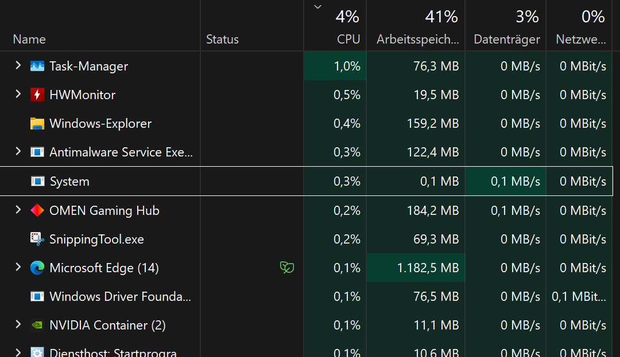The image size is (620, 357).
Task: Sort by Arbeitsspeicher column header
Action: (417, 39)
